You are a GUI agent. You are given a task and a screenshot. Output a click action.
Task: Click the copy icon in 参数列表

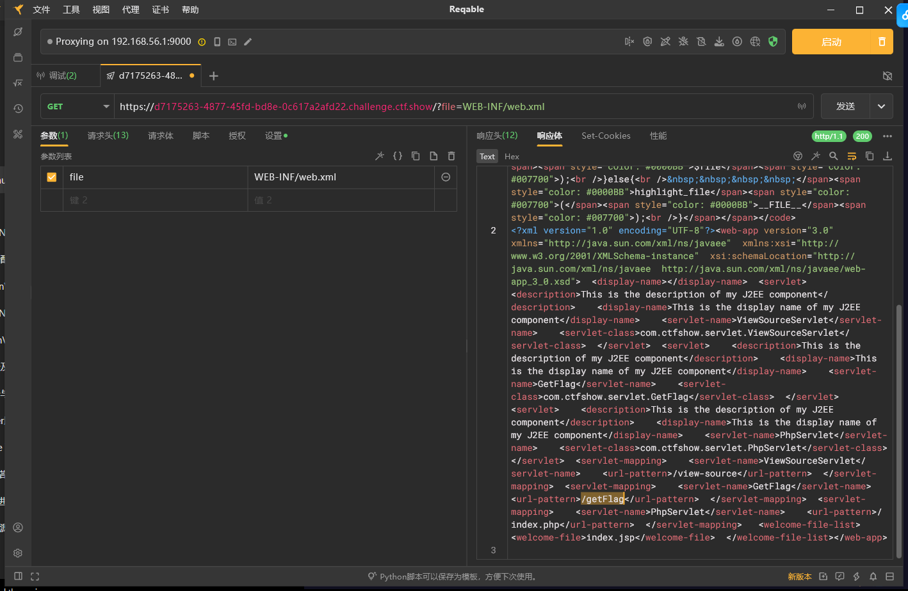click(x=416, y=156)
